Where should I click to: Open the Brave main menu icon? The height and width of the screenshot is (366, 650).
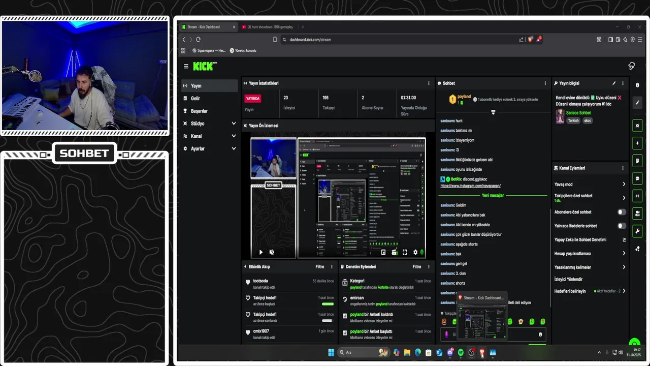click(x=640, y=40)
